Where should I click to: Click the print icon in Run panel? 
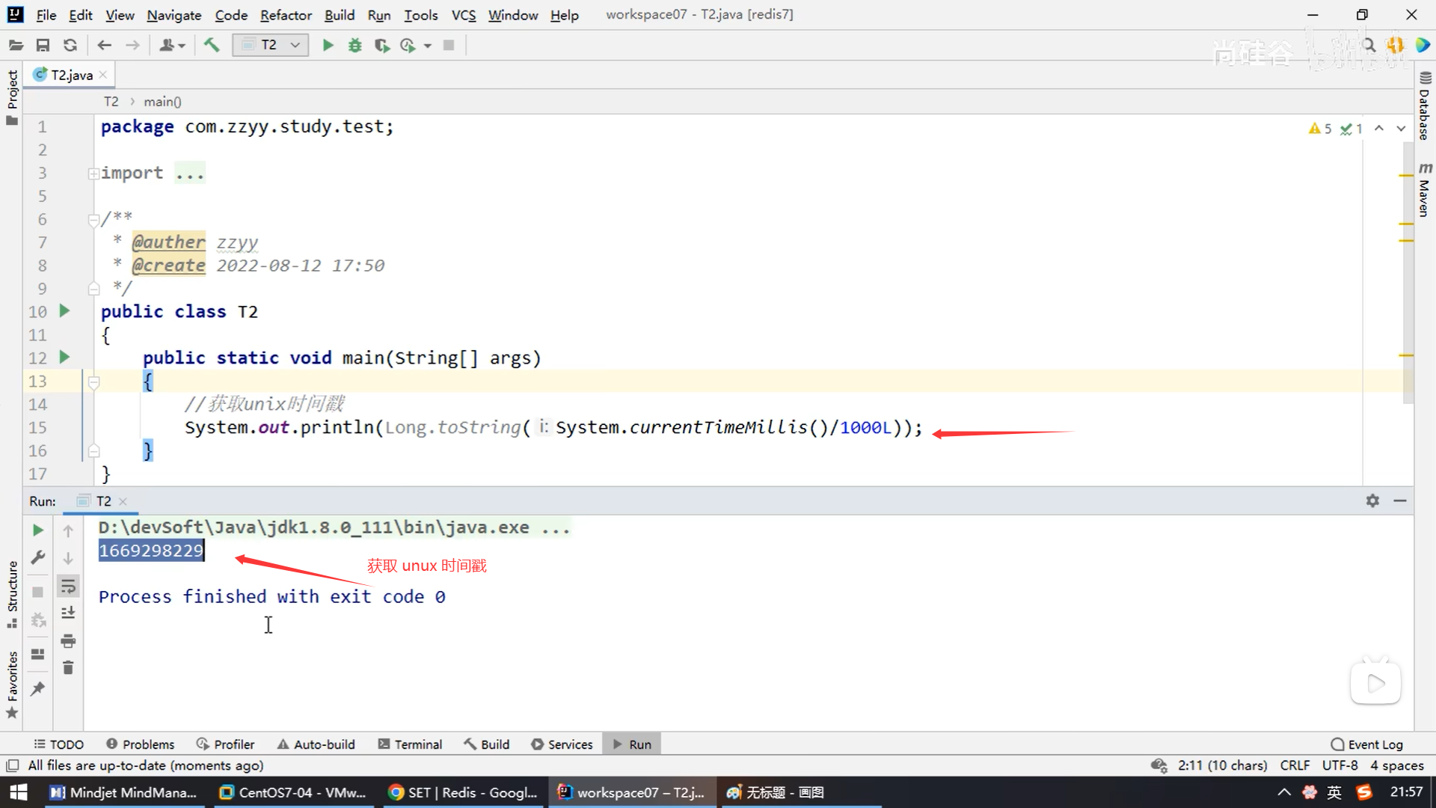point(68,641)
